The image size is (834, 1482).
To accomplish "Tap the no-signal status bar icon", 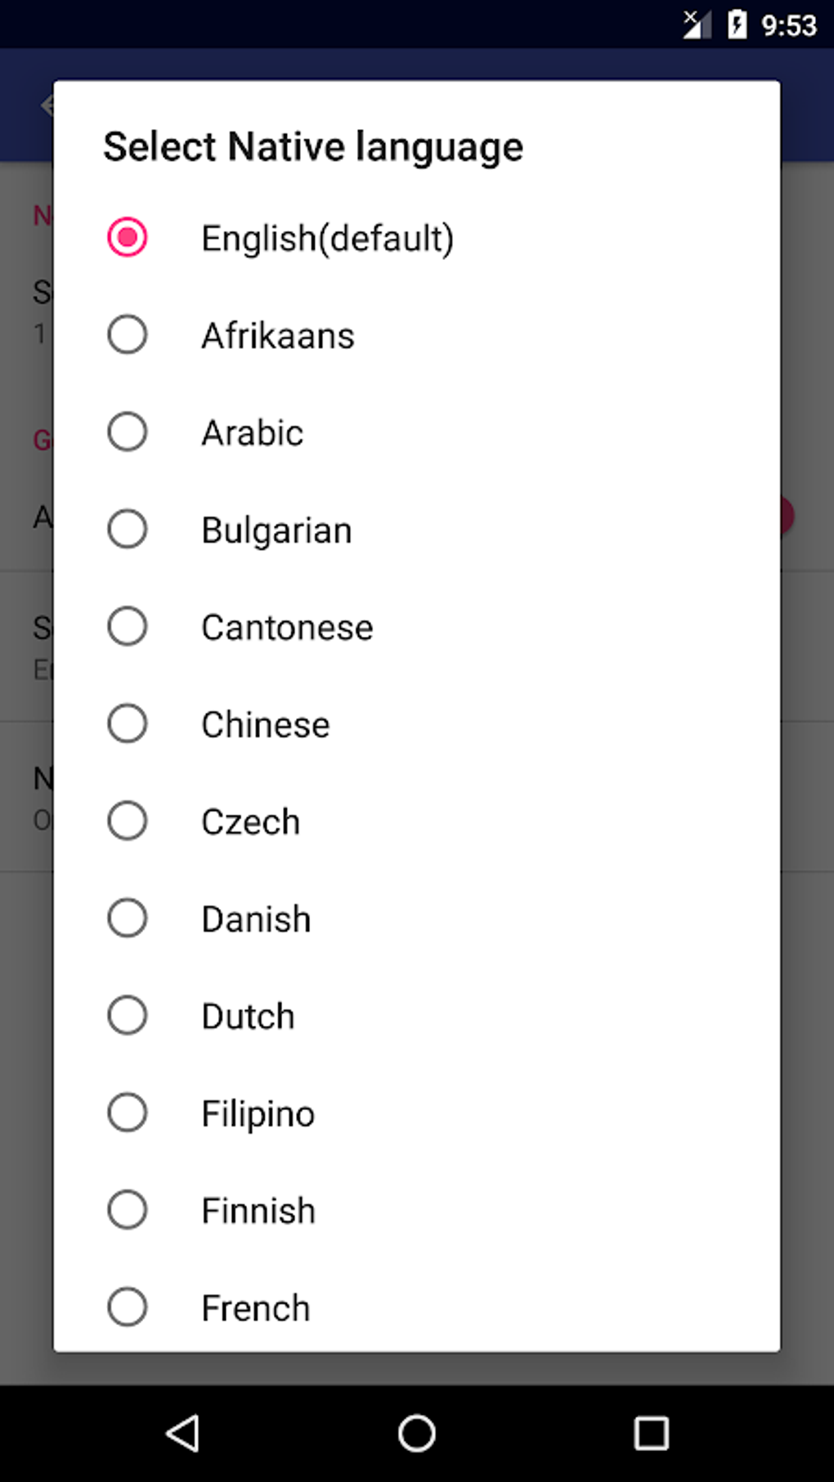I will click(696, 25).
